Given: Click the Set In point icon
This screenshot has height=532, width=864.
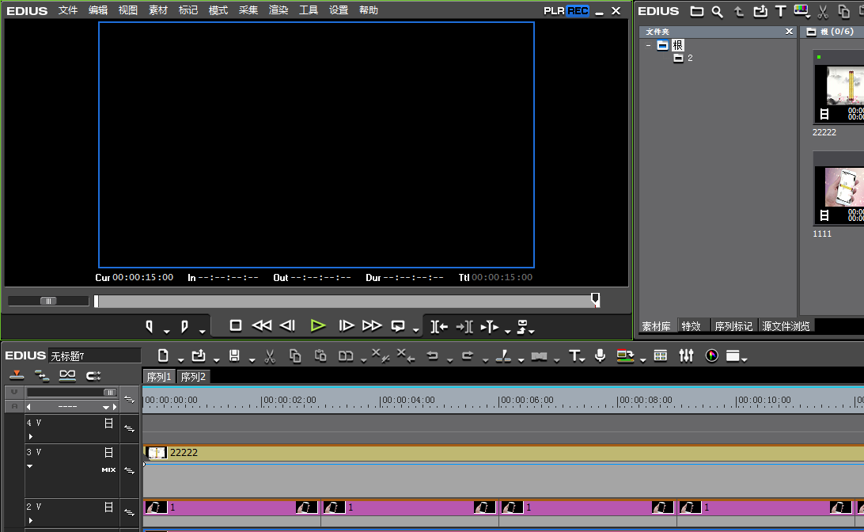Looking at the screenshot, I should point(150,325).
